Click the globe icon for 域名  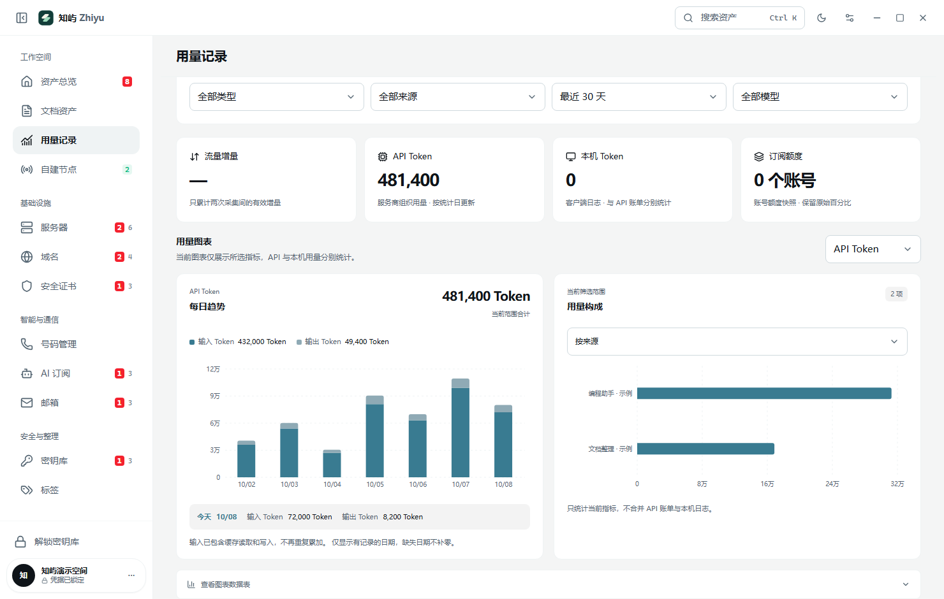click(x=27, y=257)
